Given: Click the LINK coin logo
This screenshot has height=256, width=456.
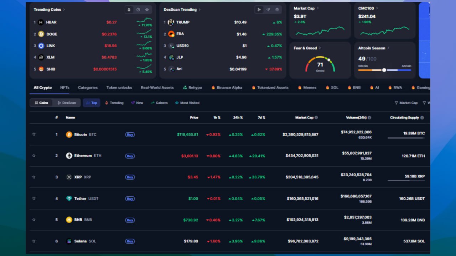Looking at the screenshot, I should [41, 46].
